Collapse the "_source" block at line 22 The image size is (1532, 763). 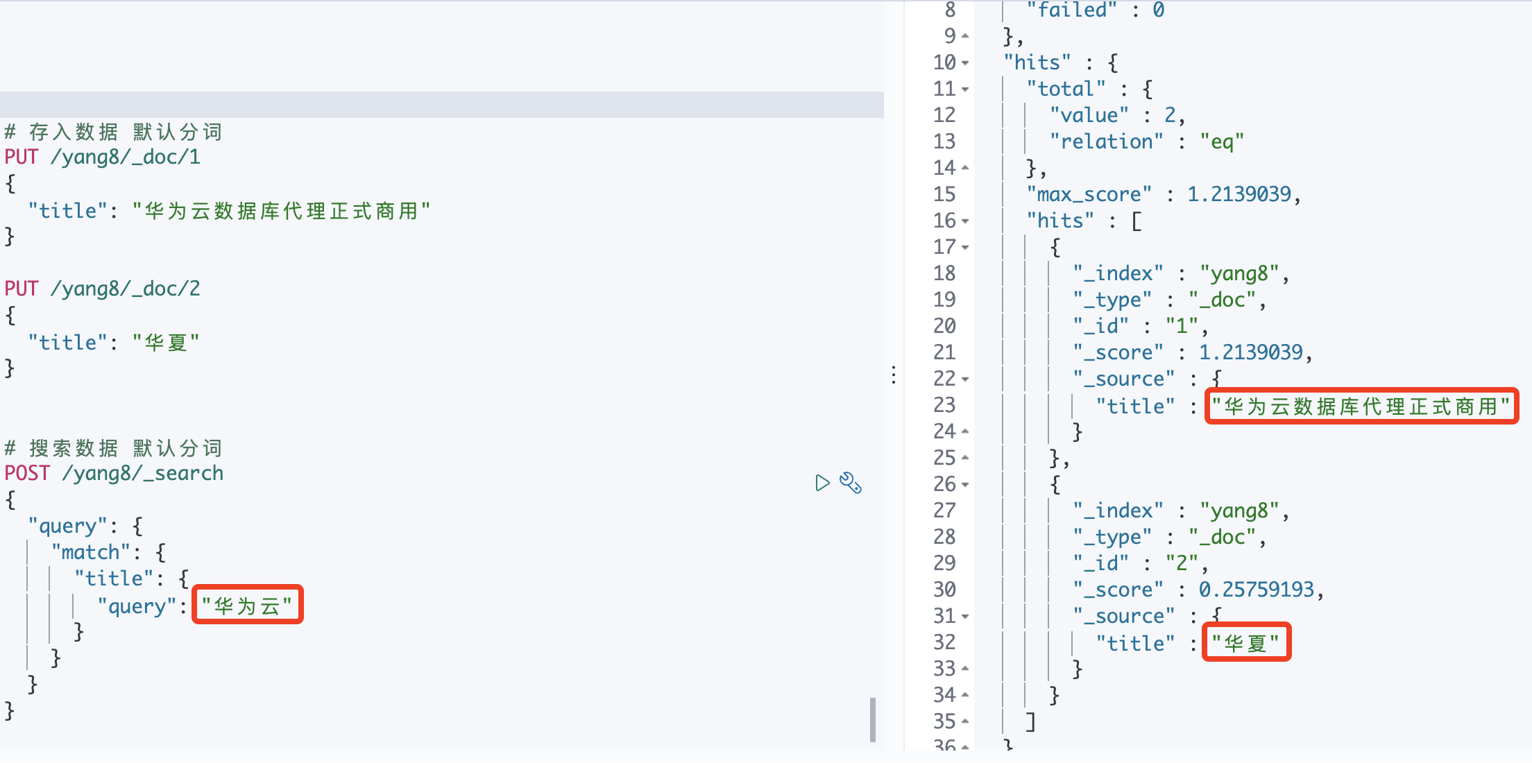point(965,379)
